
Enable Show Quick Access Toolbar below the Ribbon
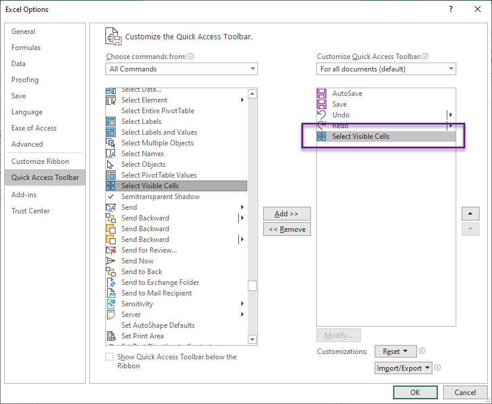pyautogui.click(x=109, y=357)
